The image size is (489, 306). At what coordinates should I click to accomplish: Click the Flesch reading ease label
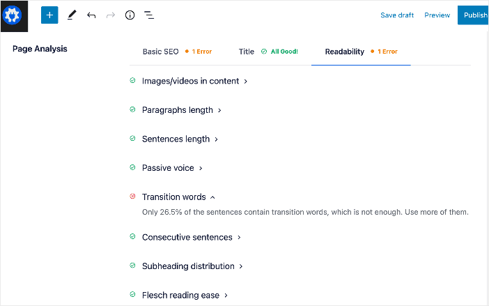click(x=180, y=295)
